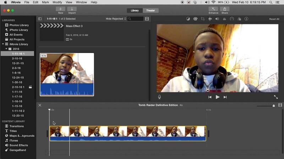Open the stabilization camera tool

[x=210, y=19]
